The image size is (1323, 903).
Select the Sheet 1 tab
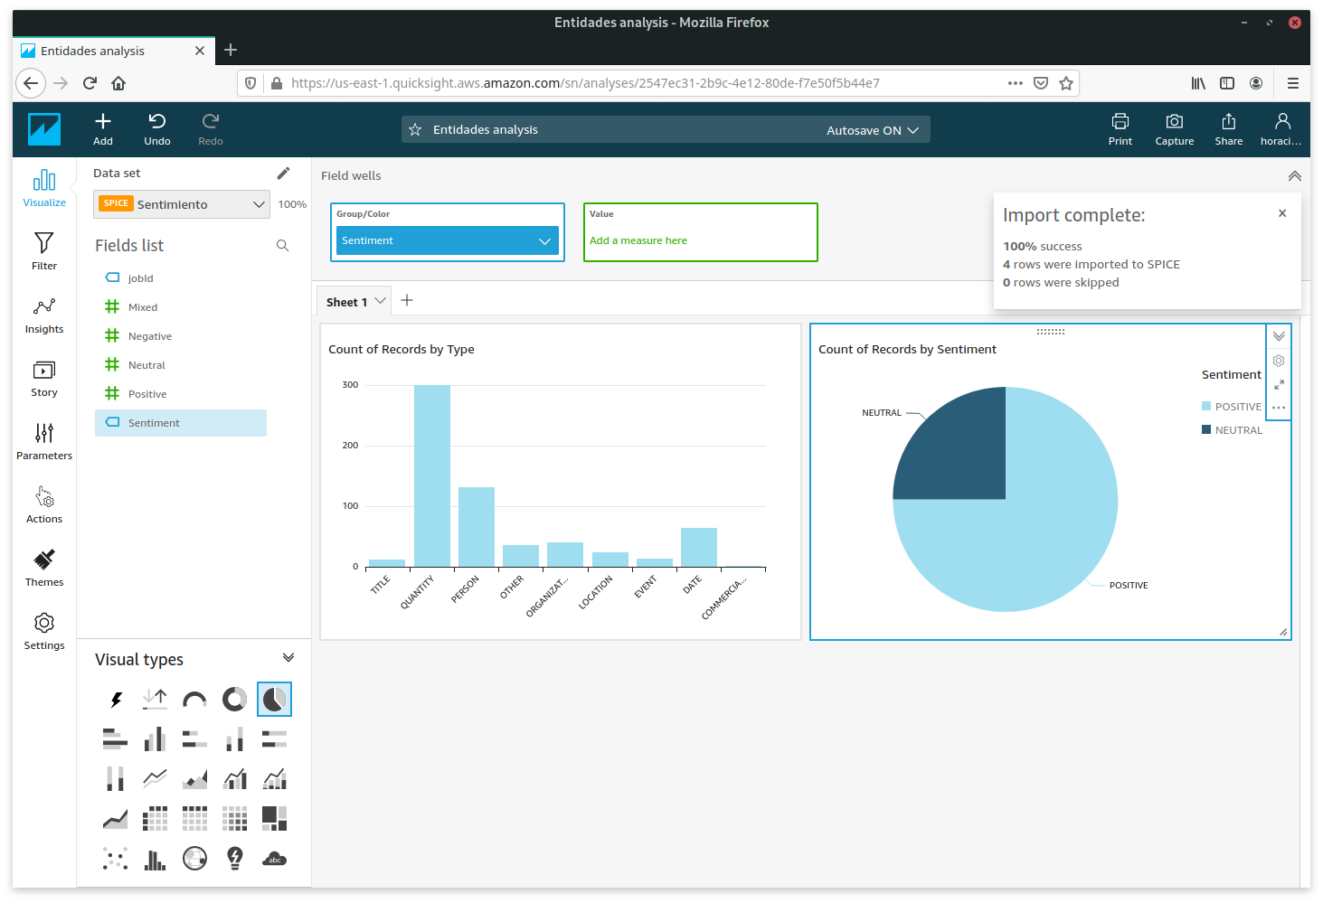[x=346, y=302]
